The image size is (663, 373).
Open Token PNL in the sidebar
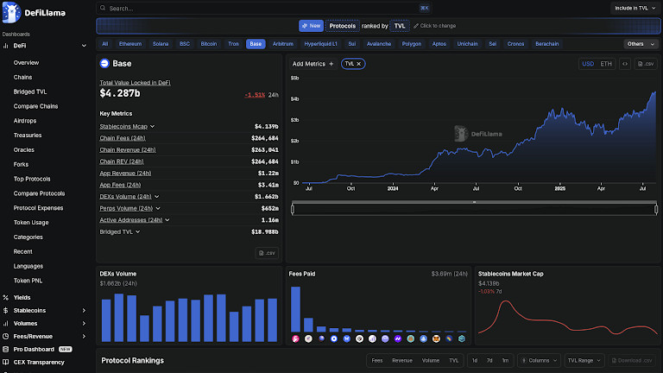click(28, 281)
